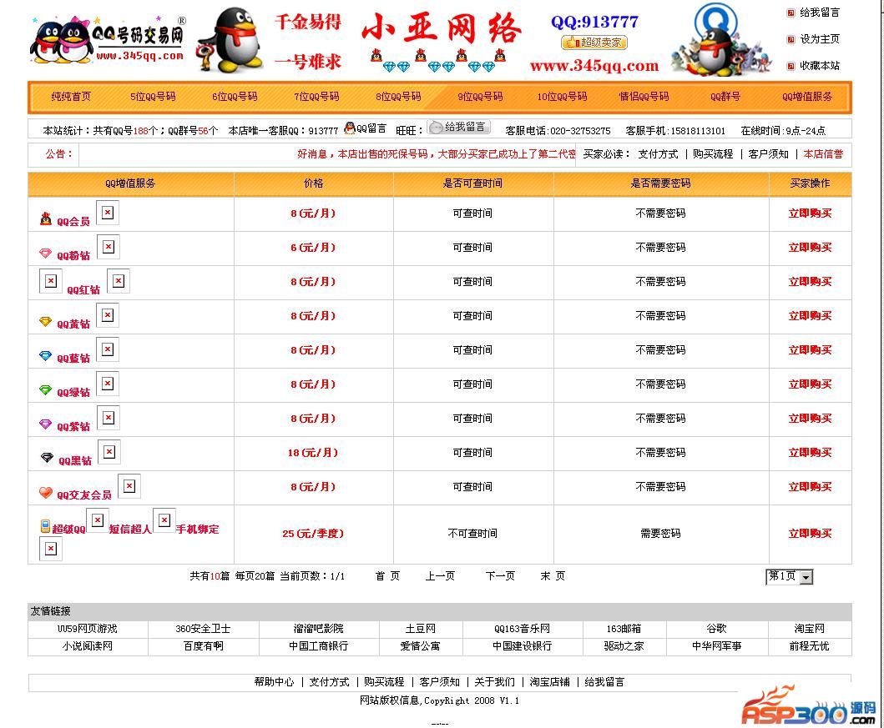This screenshot has width=884, height=728.
Task: Open 购买流程 in the buyer notice bar
Action: pos(713,154)
